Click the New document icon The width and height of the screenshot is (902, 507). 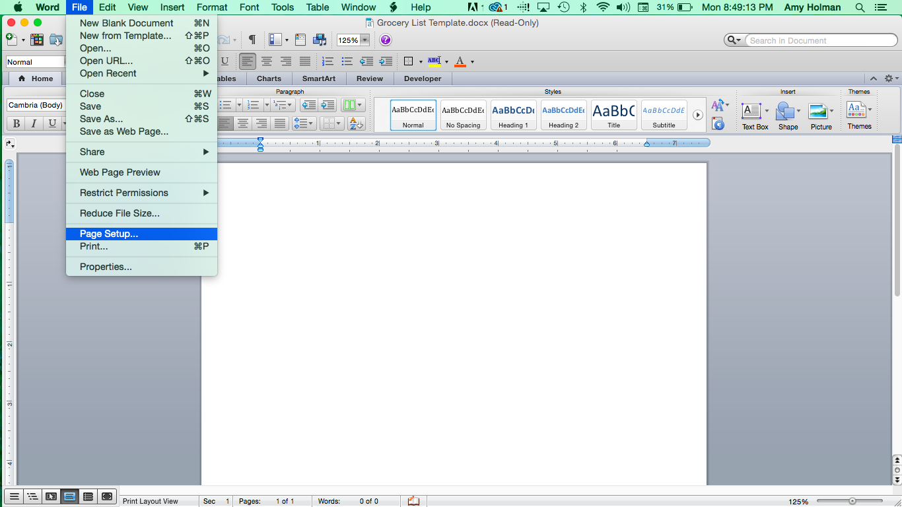[x=11, y=40]
